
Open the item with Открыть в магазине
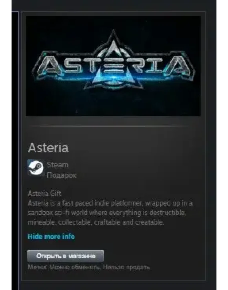(66, 256)
